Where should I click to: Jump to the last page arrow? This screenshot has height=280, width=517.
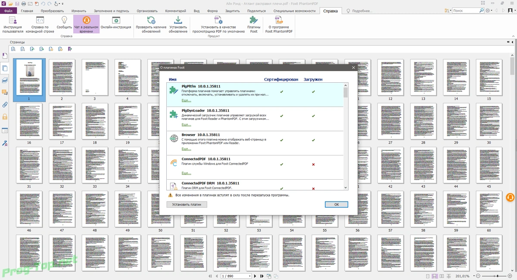pos(261,276)
